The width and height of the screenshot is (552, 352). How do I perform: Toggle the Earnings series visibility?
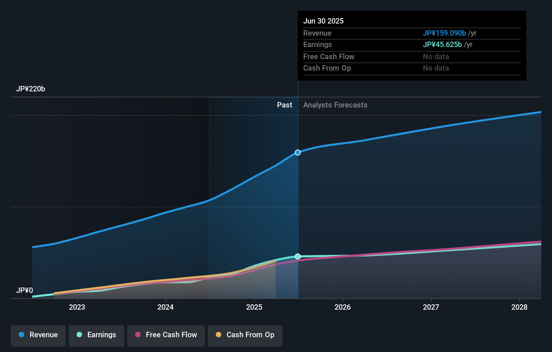[x=96, y=336]
